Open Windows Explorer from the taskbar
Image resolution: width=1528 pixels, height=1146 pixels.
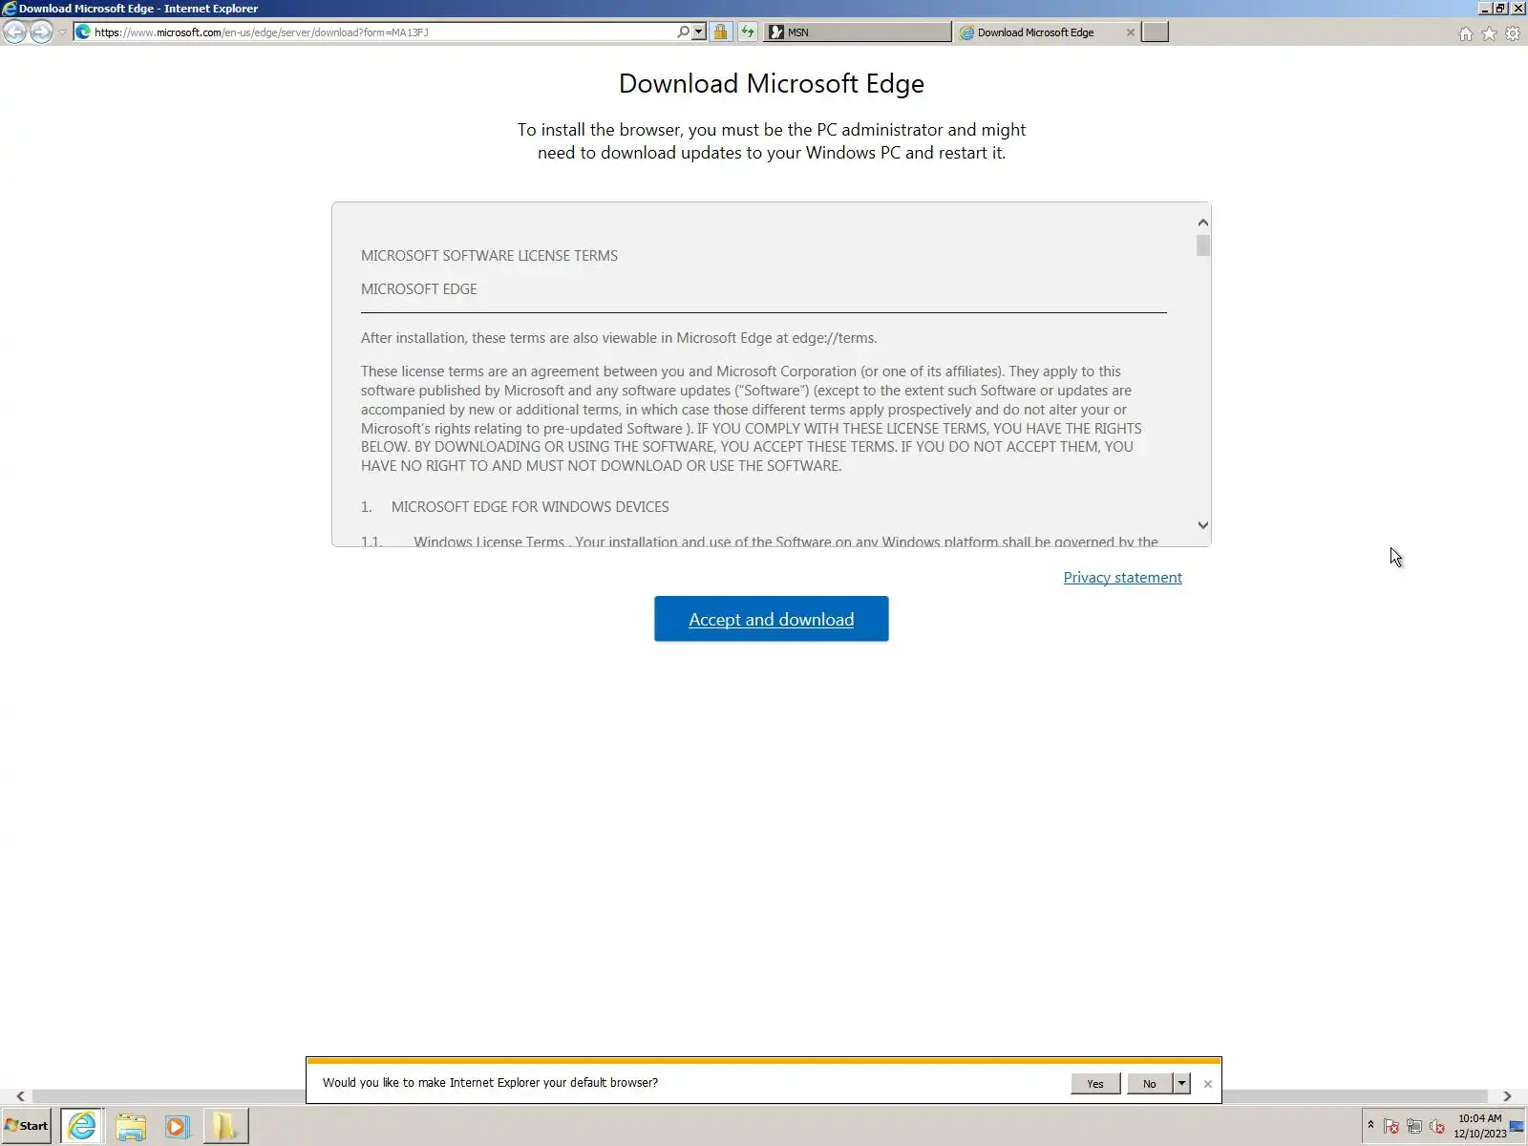click(x=131, y=1126)
